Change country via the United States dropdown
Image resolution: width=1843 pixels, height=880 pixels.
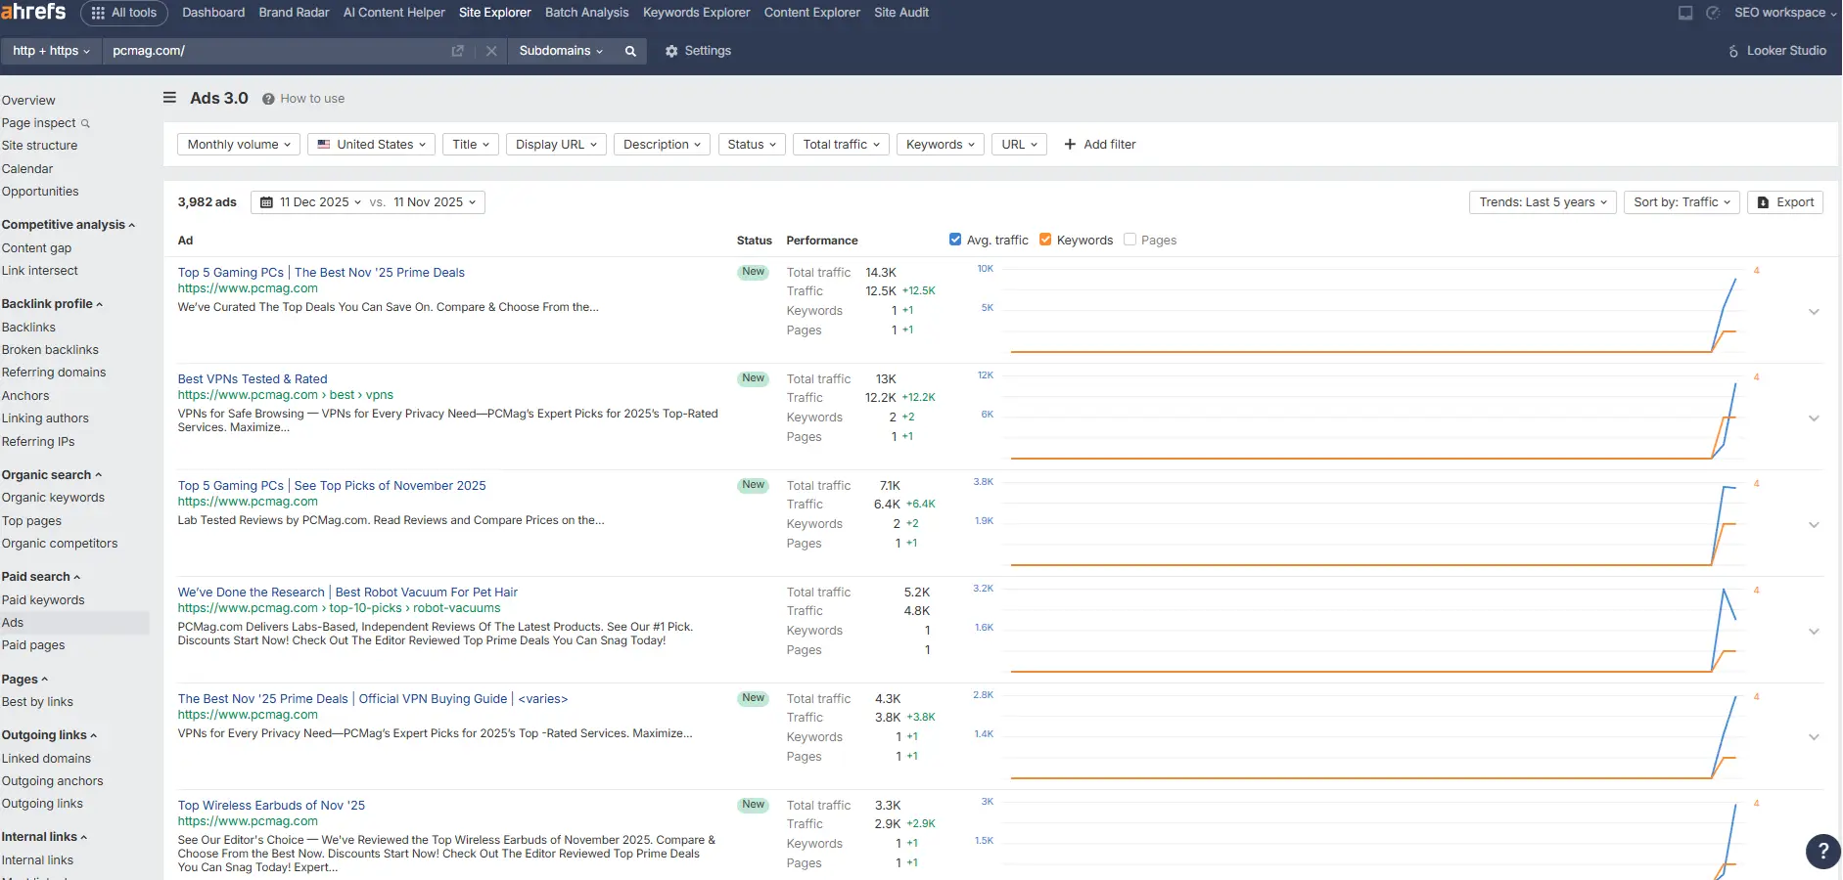point(371,144)
